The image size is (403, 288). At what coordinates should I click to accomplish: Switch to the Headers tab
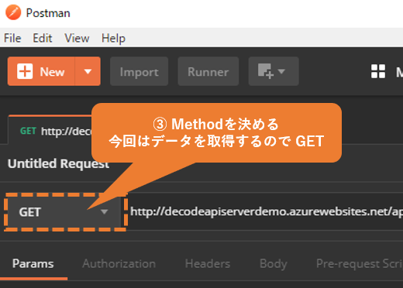[x=208, y=264]
